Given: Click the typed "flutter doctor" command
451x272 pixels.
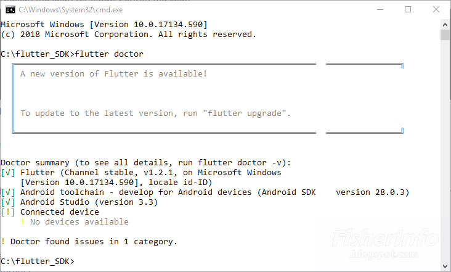Looking at the screenshot, I should click(x=108, y=54).
